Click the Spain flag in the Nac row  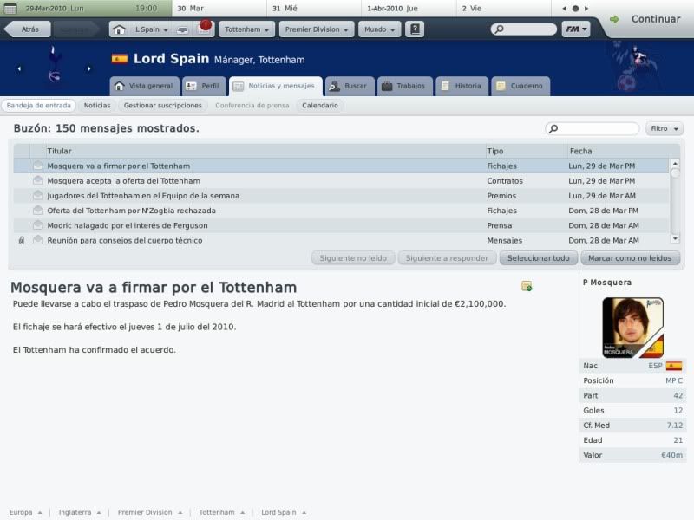pos(674,366)
